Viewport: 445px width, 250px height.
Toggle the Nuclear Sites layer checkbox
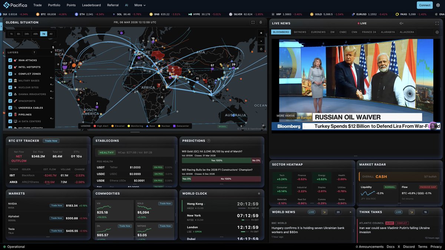coord(10,87)
